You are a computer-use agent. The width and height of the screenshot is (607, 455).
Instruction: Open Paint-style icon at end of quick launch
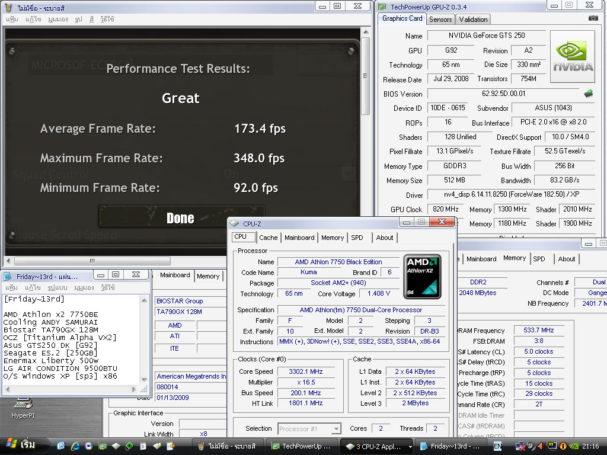(170, 446)
